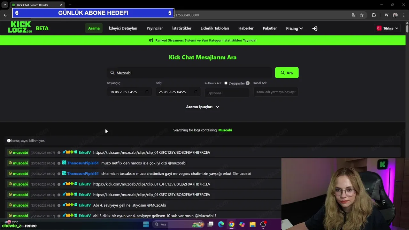Click the info icon in the 04:06 message row
This screenshot has width=409, height=230.
pyautogui.click(x=59, y=163)
